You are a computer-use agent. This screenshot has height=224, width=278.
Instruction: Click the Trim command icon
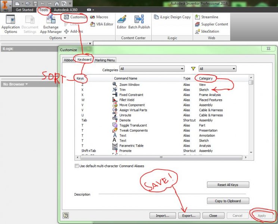[x=115, y=90]
